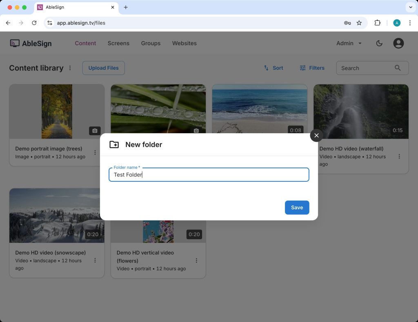Click the search magnifier icon

pos(398,68)
